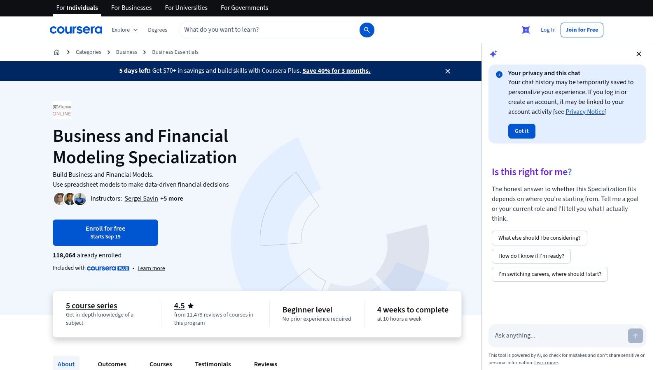Select the Reviews tab
The image size is (659, 370).
266,364
